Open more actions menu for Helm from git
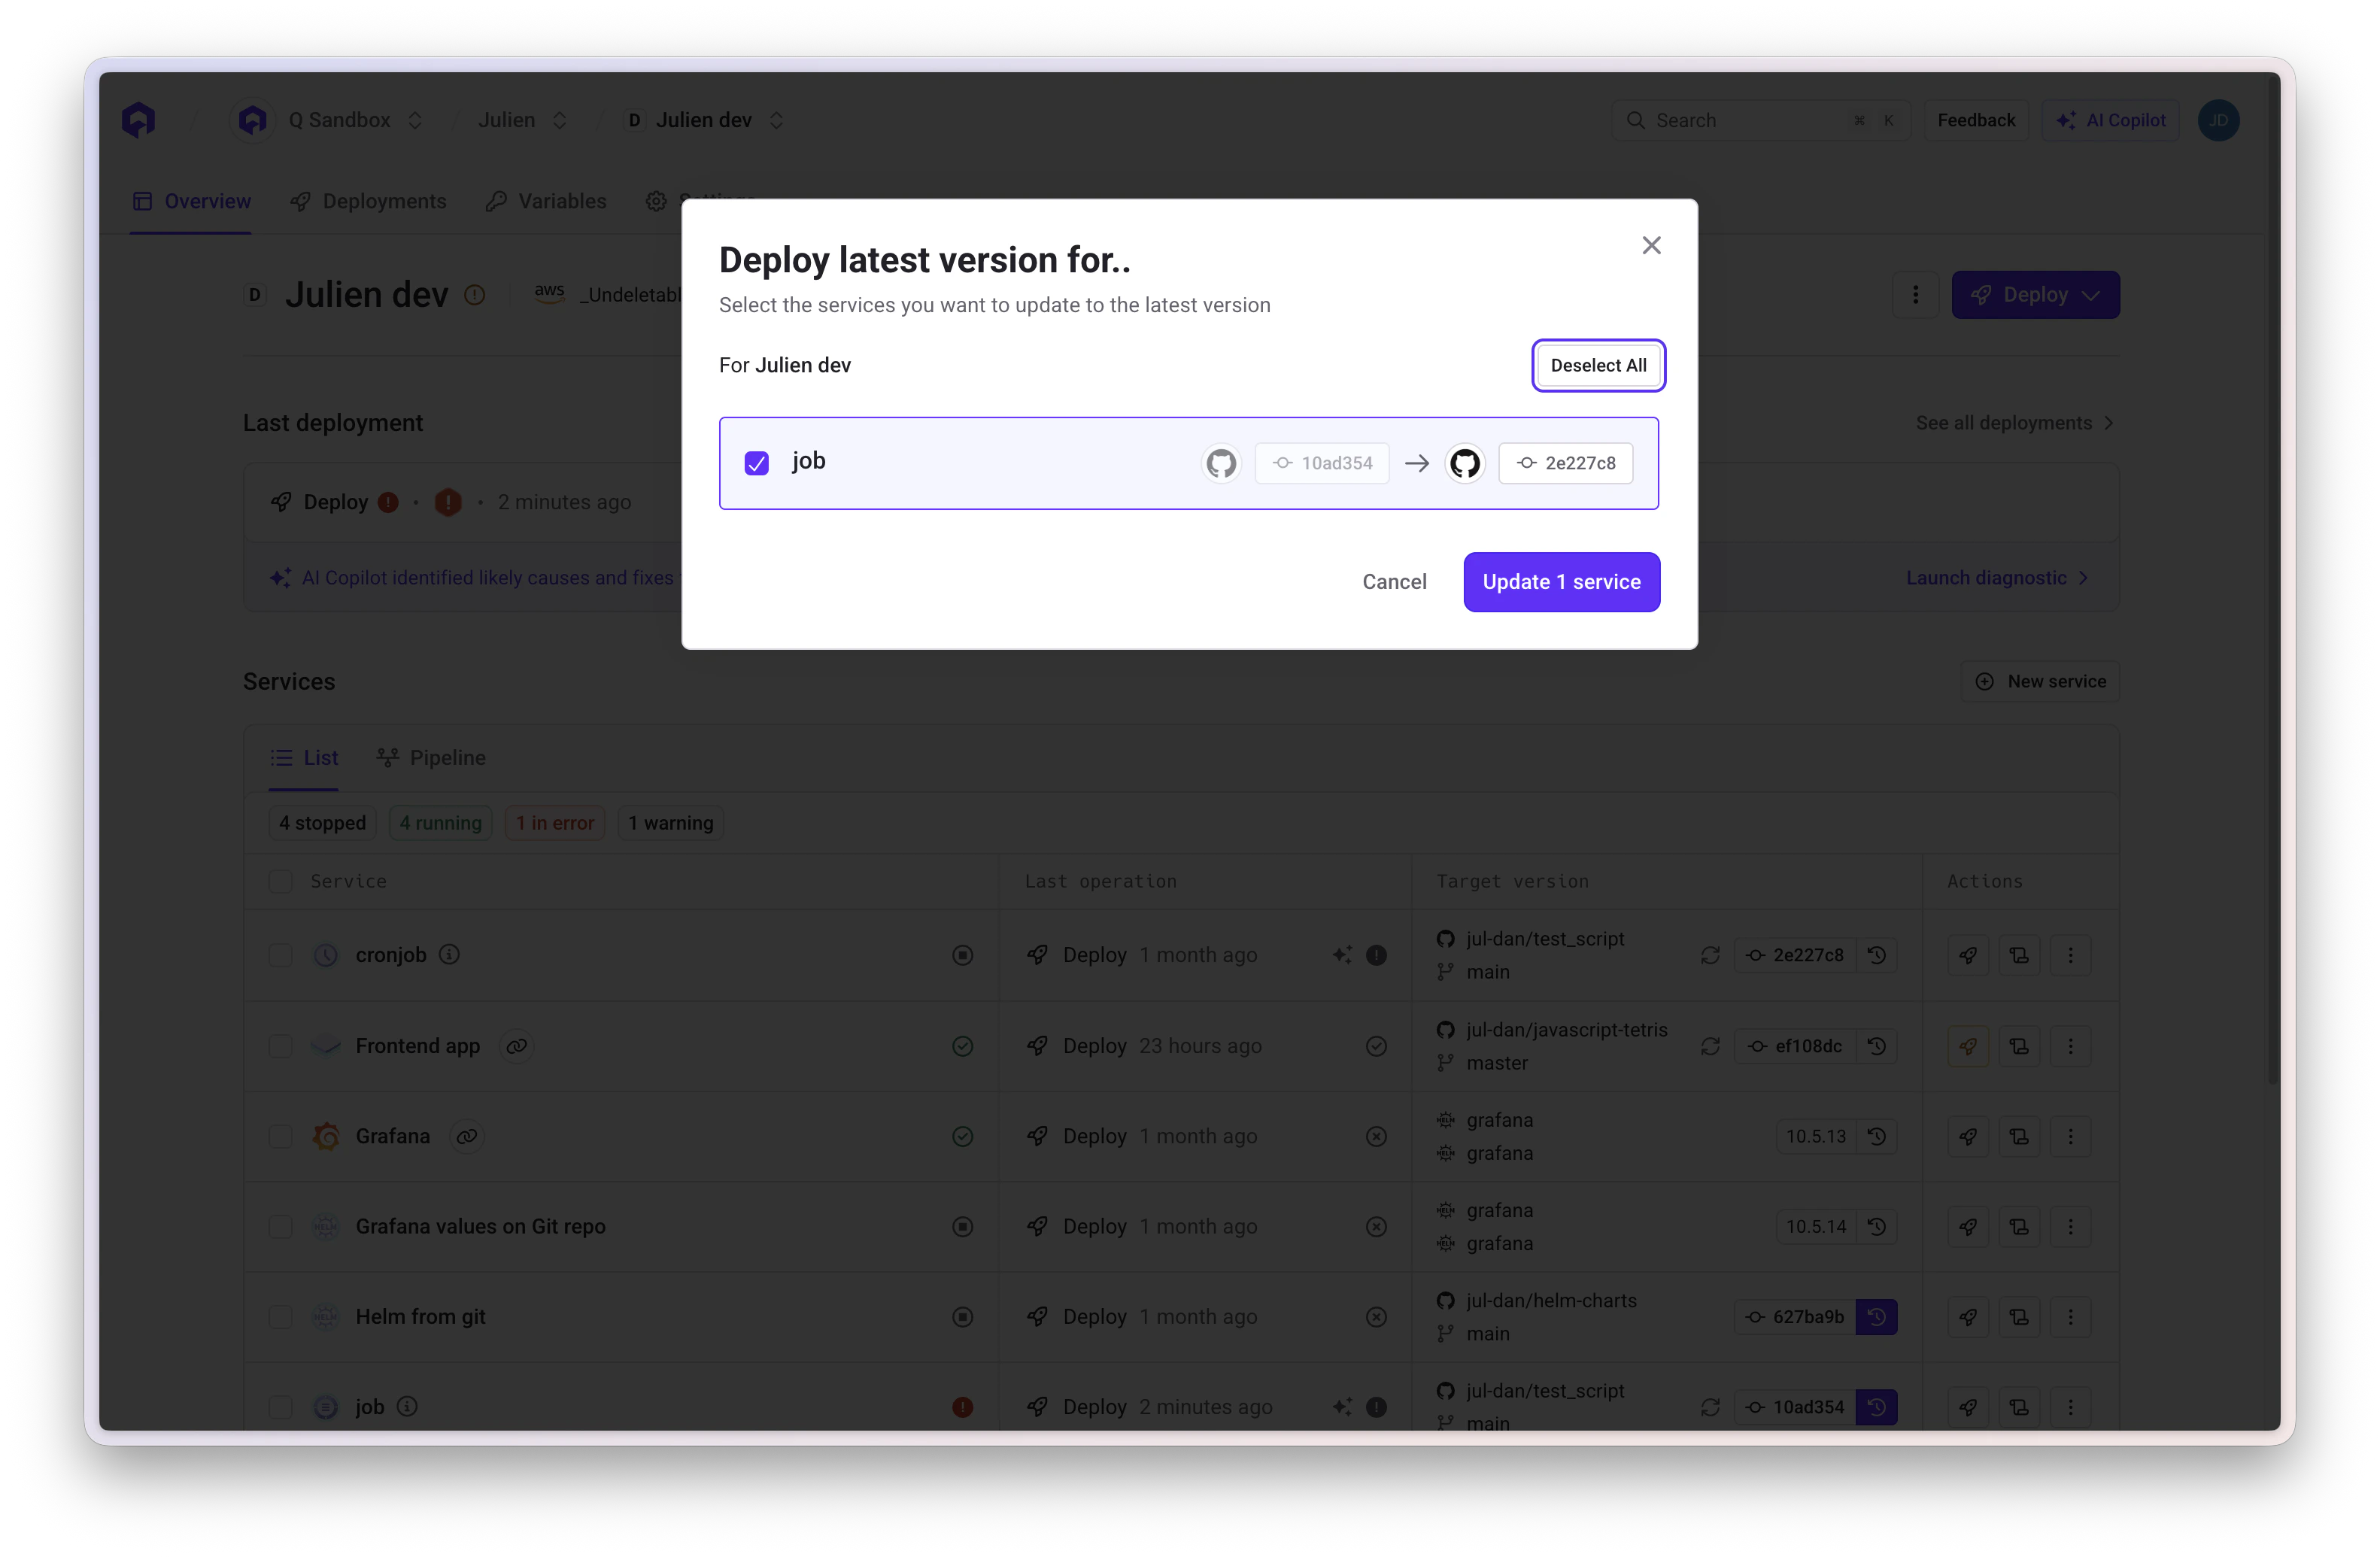Viewport: 2380px width, 1557px height. coord(2070,1317)
